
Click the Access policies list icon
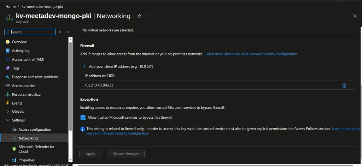point(8,86)
